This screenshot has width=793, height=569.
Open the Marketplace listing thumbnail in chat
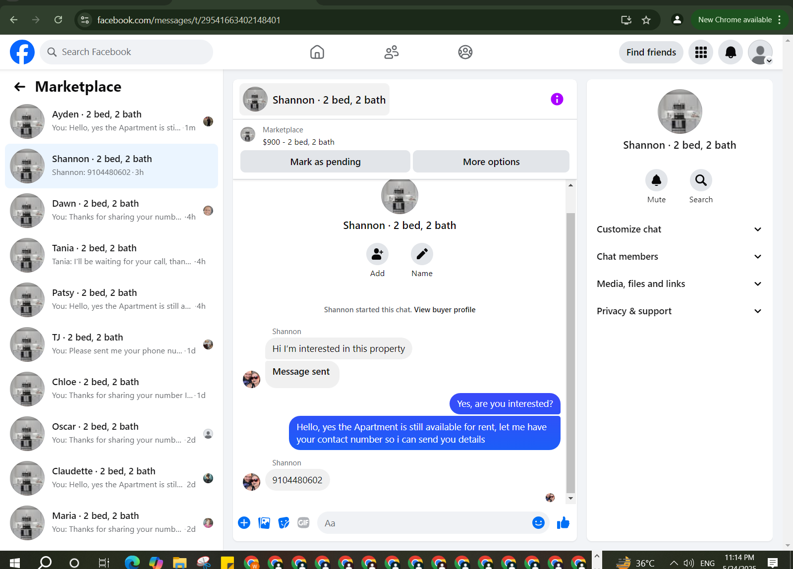248,134
